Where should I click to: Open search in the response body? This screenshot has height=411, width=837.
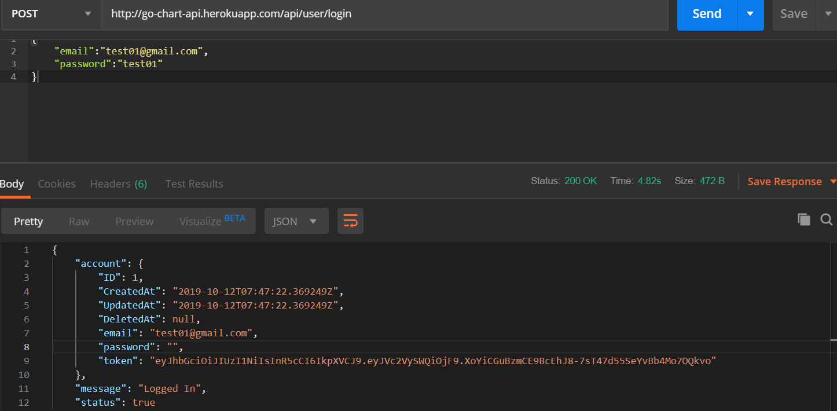pyautogui.click(x=827, y=219)
